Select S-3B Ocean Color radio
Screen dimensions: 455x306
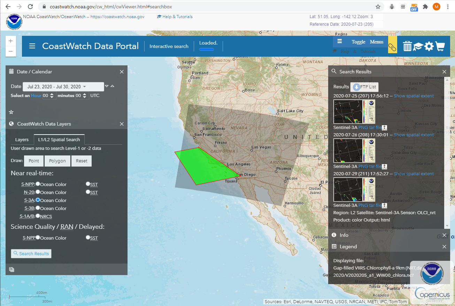(x=38, y=208)
